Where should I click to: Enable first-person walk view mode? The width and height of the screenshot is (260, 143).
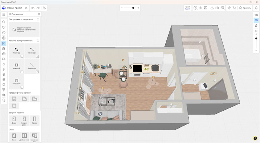pos(256,25)
